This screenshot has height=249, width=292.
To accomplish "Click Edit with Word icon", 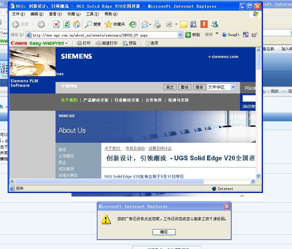I will (x=169, y=24).
